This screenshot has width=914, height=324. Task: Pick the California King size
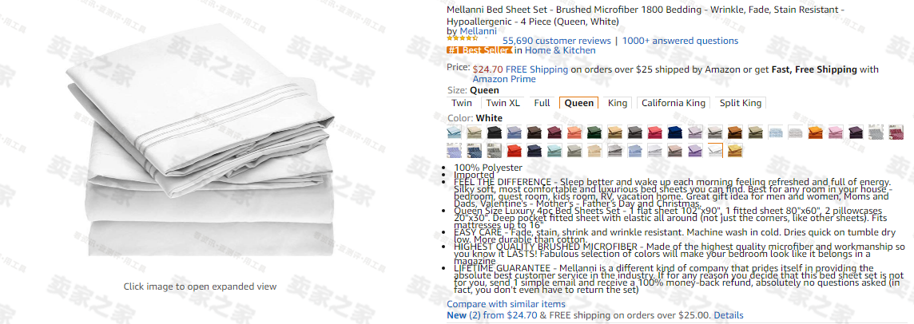point(674,103)
